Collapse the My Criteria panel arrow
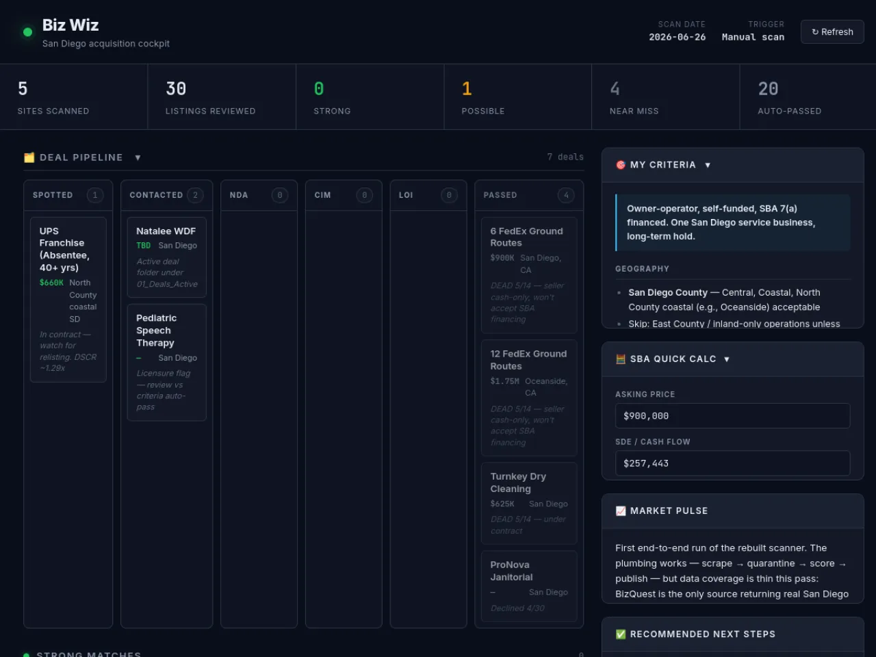876x657 pixels. click(708, 165)
